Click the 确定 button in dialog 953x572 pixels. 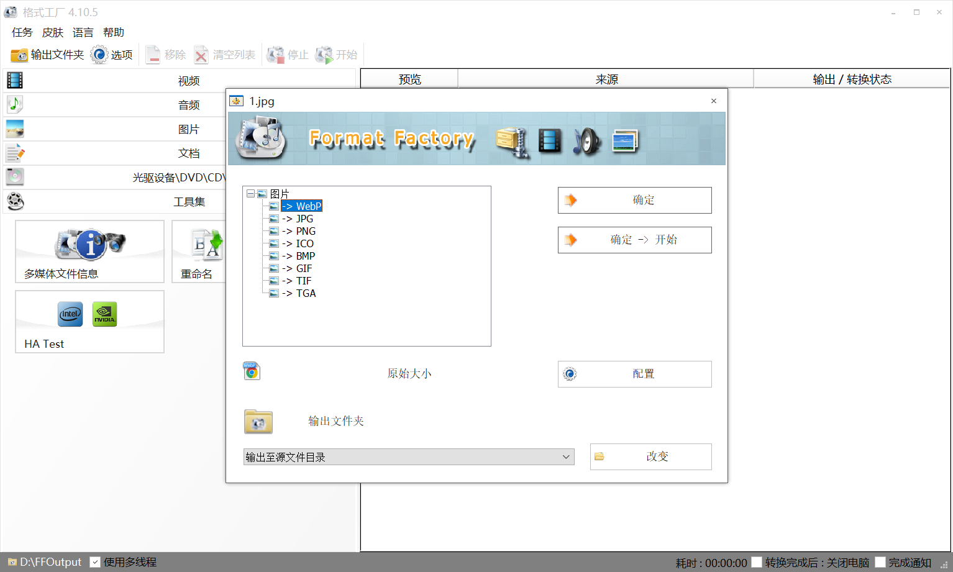(x=634, y=200)
